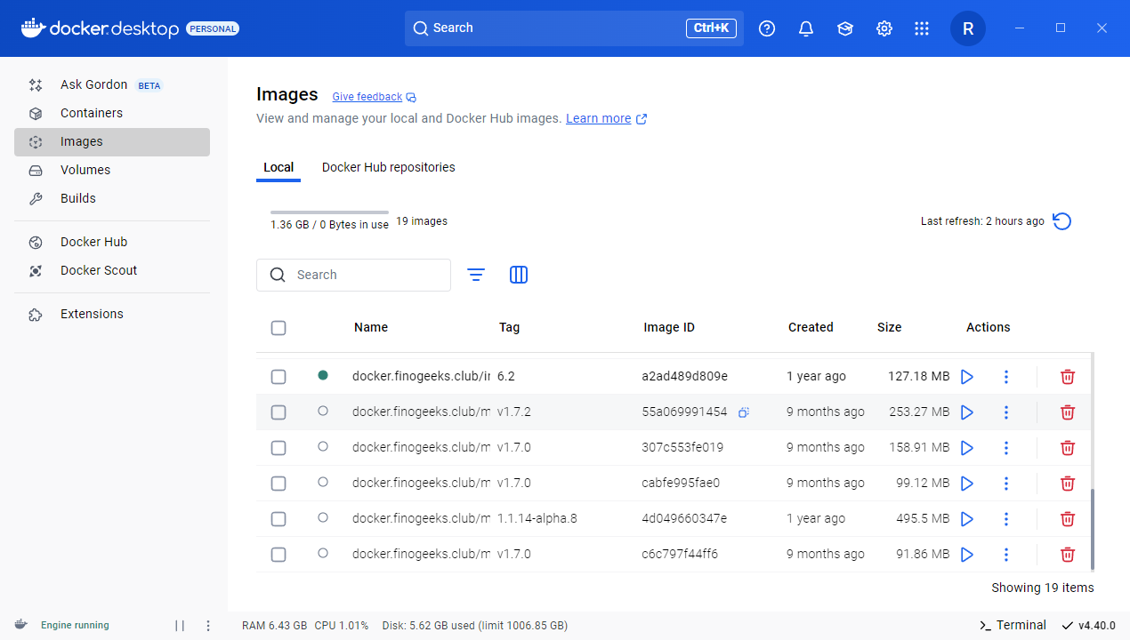Go to Volumes in sidebar
Viewport: 1130px width, 640px height.
click(112, 170)
